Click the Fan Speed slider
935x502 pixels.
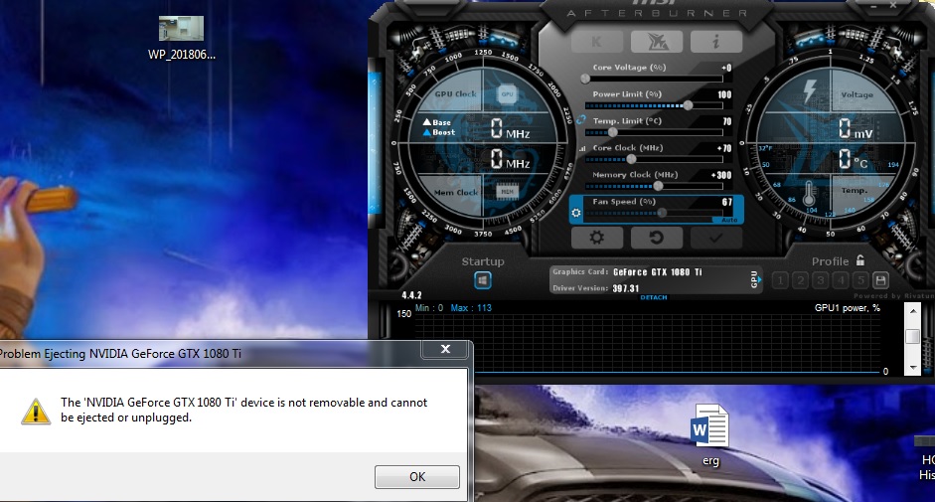(654, 213)
